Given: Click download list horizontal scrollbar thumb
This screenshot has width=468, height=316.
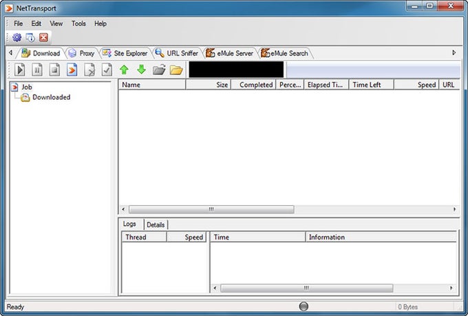Looking at the screenshot, I should (211, 209).
